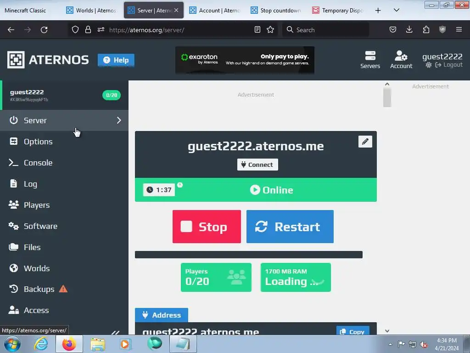
Task: Click the URL address field
Action: [180, 30]
